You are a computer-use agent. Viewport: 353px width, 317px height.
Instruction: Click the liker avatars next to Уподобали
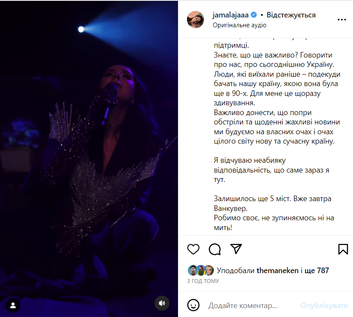click(201, 270)
